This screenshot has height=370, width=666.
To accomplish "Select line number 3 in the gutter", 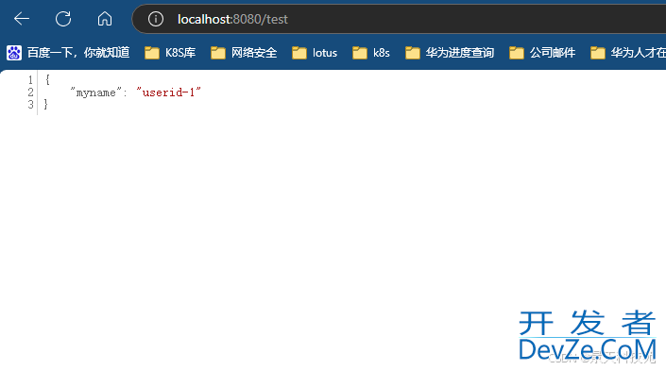I will [x=30, y=105].
